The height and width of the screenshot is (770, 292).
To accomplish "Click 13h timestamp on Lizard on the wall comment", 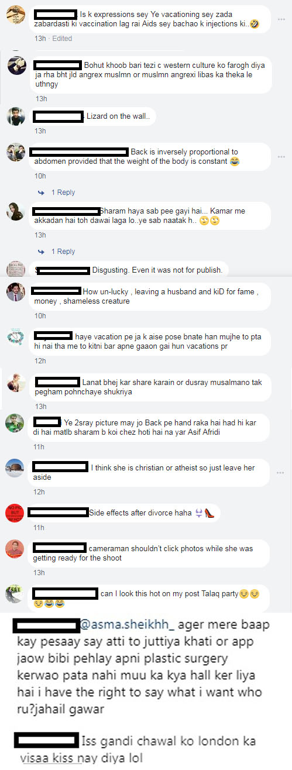I will (x=40, y=131).
